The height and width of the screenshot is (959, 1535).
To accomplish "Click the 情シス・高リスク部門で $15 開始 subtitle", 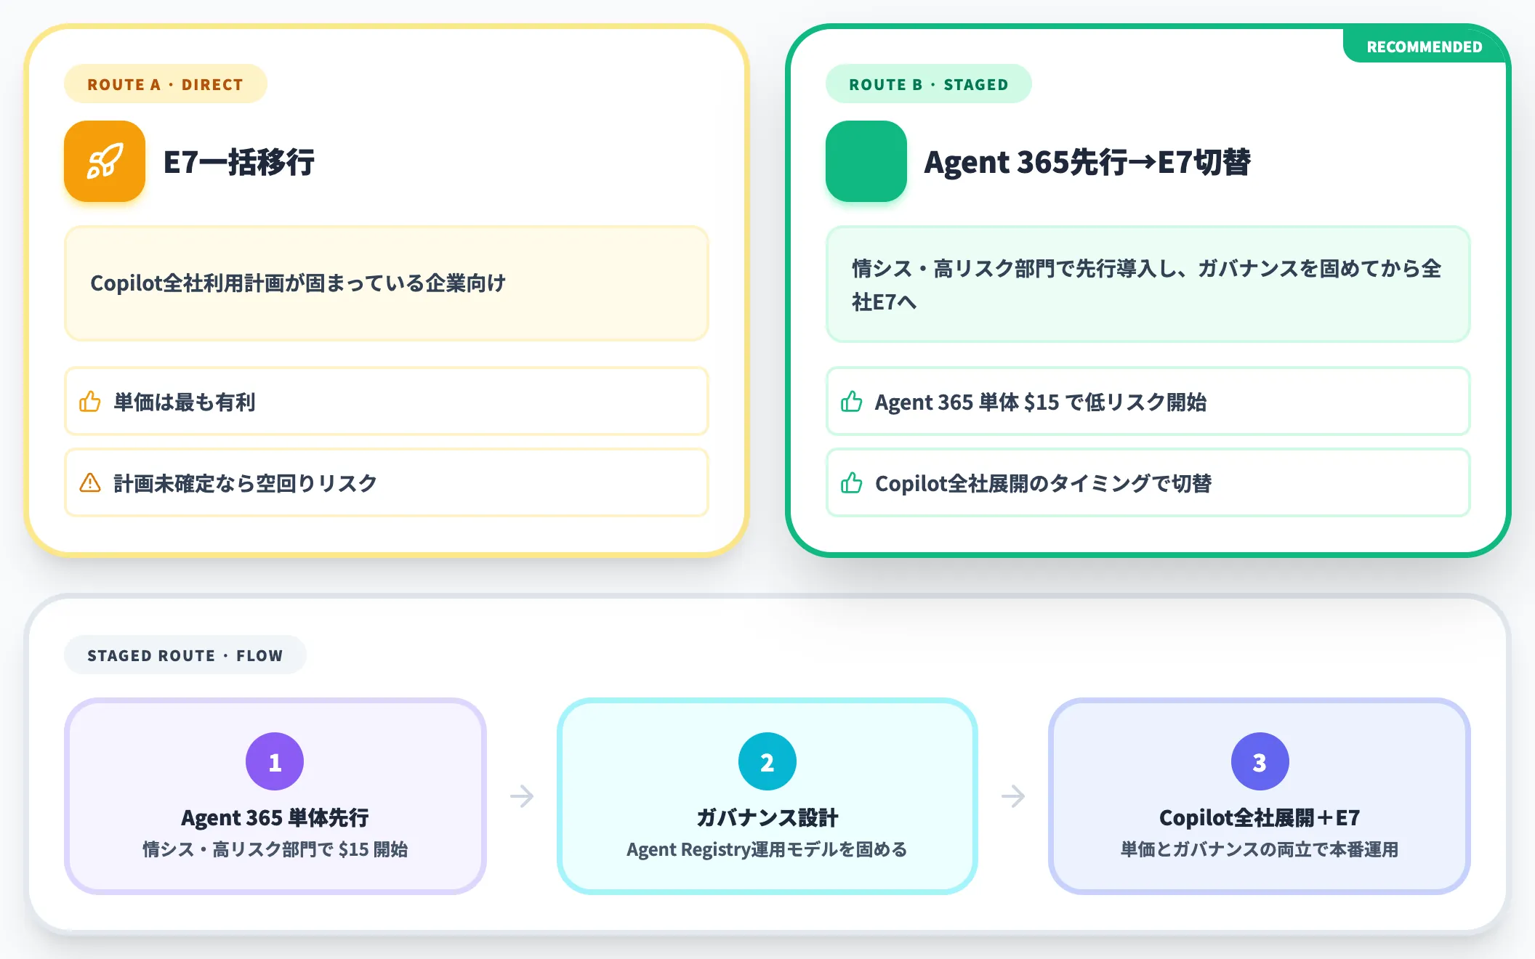I will pyautogui.click(x=275, y=849).
